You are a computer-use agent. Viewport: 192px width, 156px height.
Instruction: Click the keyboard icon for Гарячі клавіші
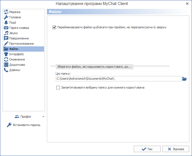click(6, 28)
